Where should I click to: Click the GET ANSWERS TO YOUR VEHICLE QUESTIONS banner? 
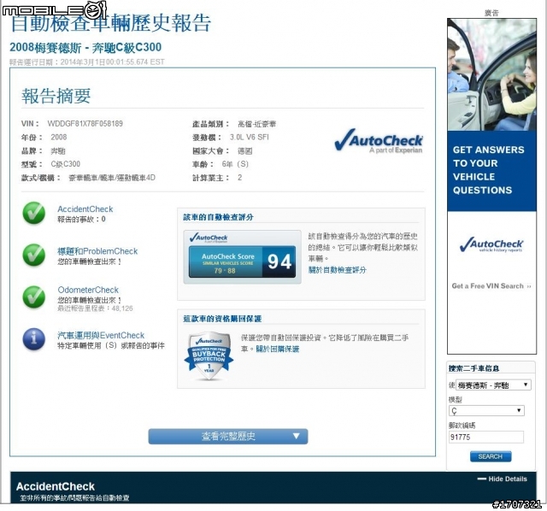tap(491, 171)
